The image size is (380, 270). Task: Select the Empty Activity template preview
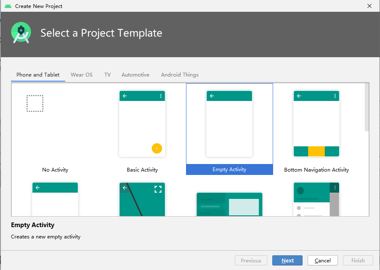coord(229,124)
